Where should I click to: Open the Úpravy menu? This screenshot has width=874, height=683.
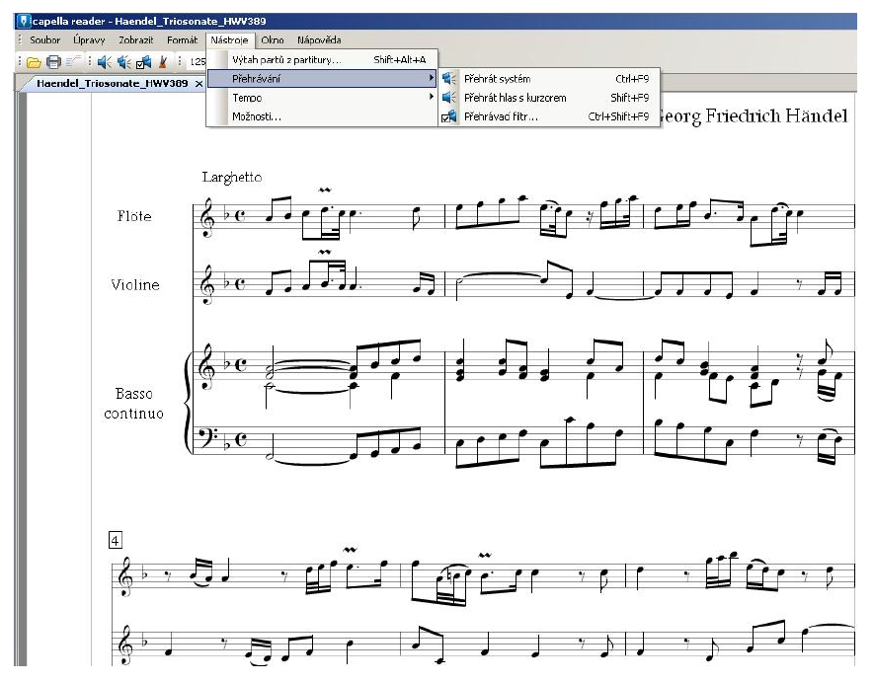click(x=89, y=40)
